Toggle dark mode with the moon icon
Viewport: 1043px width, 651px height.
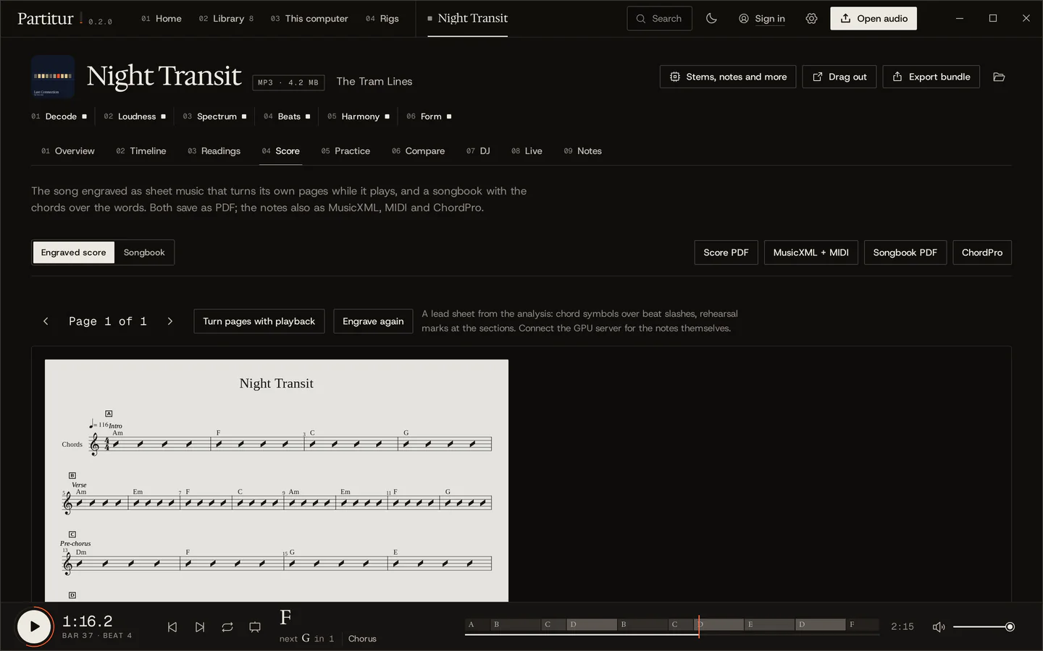click(711, 19)
